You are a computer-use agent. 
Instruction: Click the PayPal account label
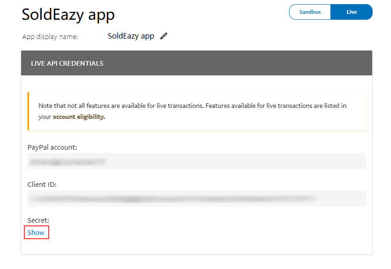click(52, 147)
